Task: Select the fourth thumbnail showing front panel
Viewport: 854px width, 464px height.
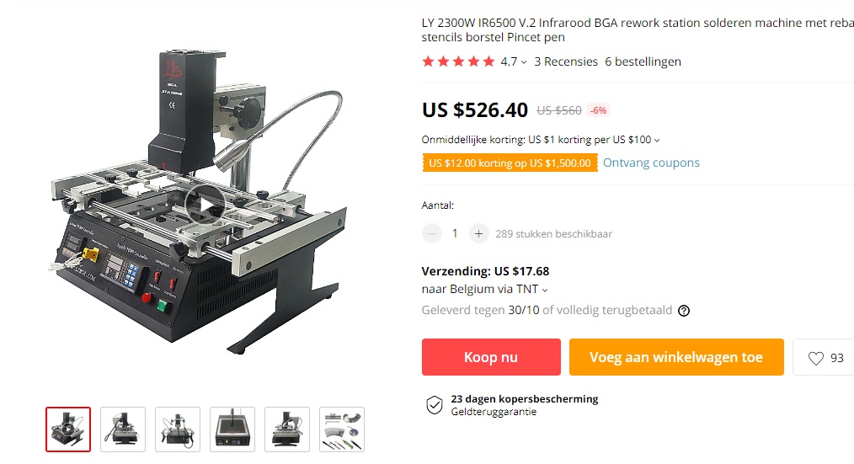Action: pos(232,429)
